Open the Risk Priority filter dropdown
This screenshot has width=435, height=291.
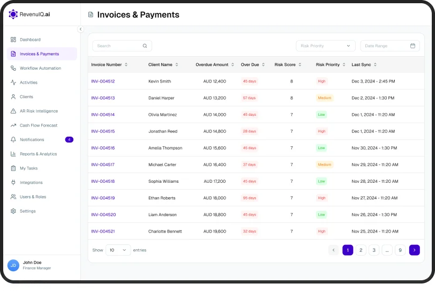(325, 46)
